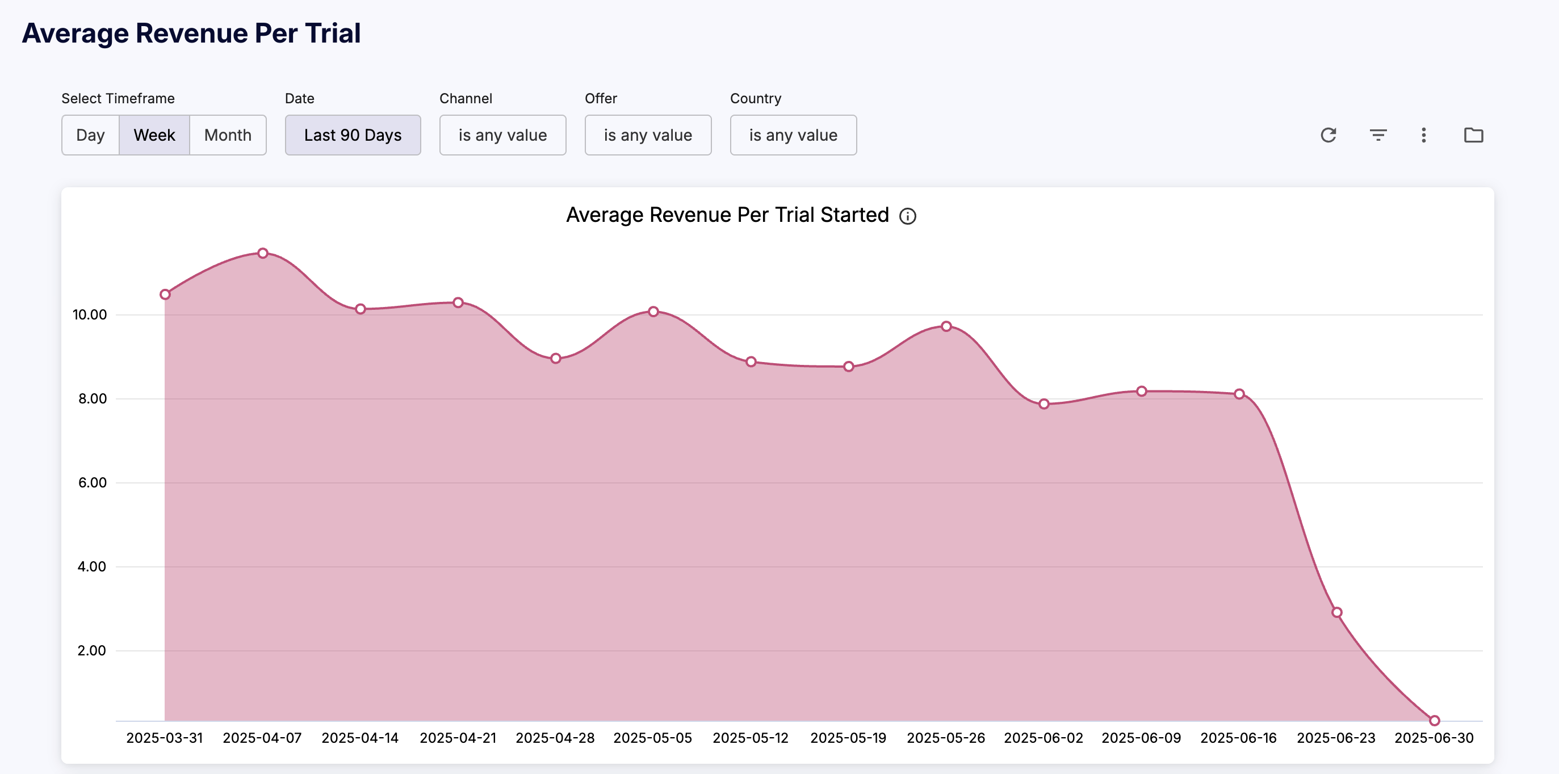
Task: Click the 2.00 y-axis label
Action: [92, 651]
